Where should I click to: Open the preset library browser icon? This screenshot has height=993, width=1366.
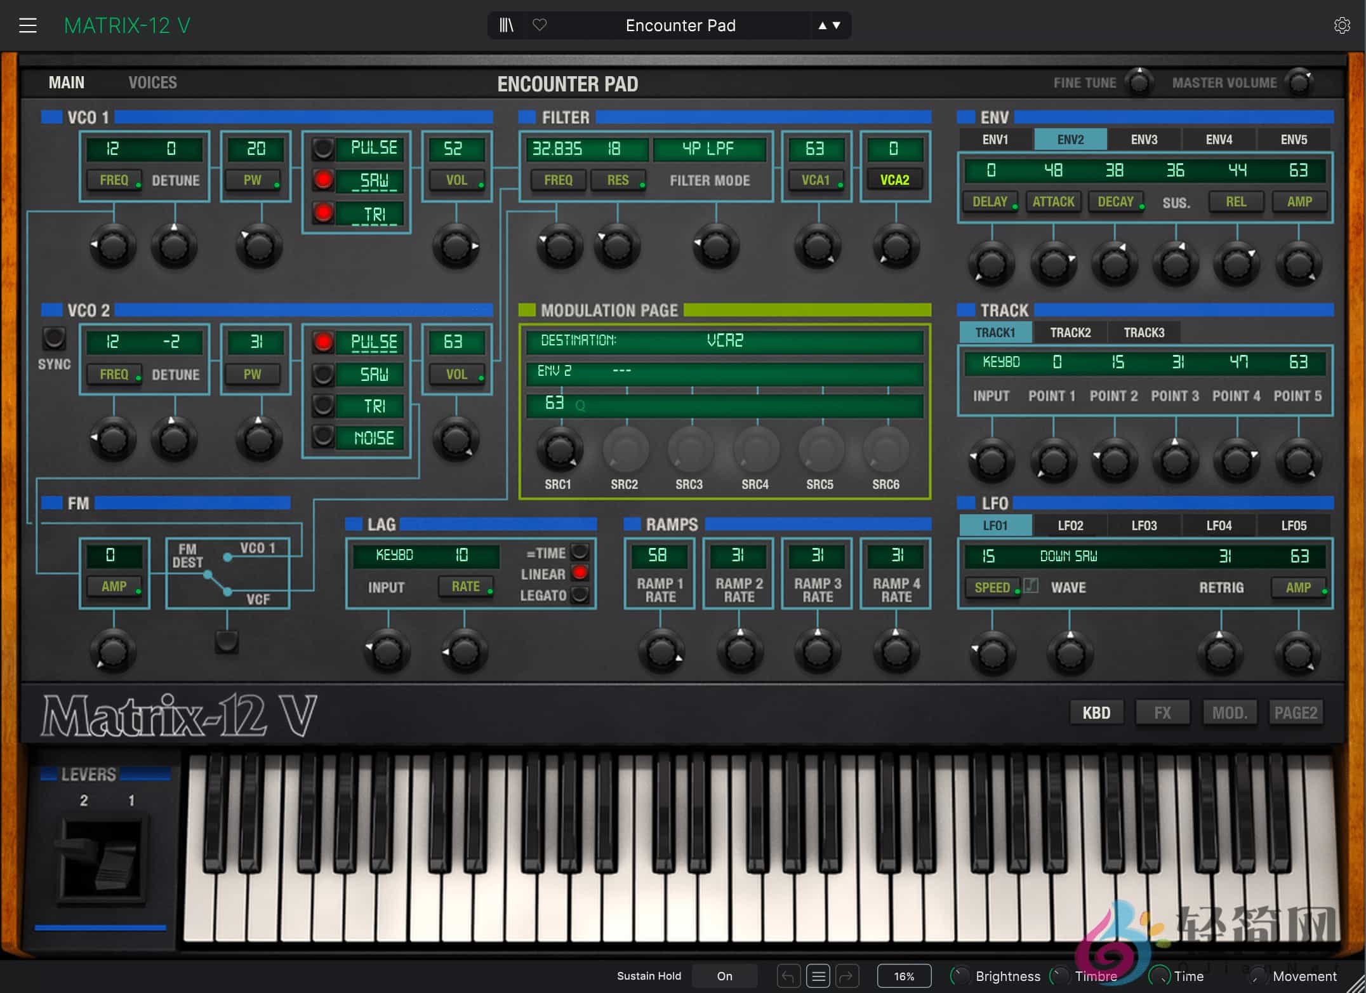point(506,25)
